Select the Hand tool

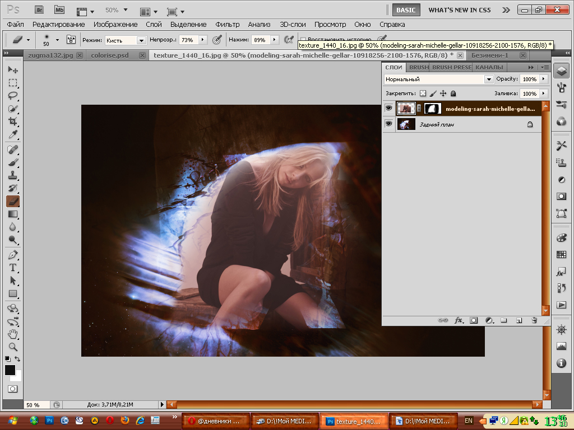click(x=13, y=334)
